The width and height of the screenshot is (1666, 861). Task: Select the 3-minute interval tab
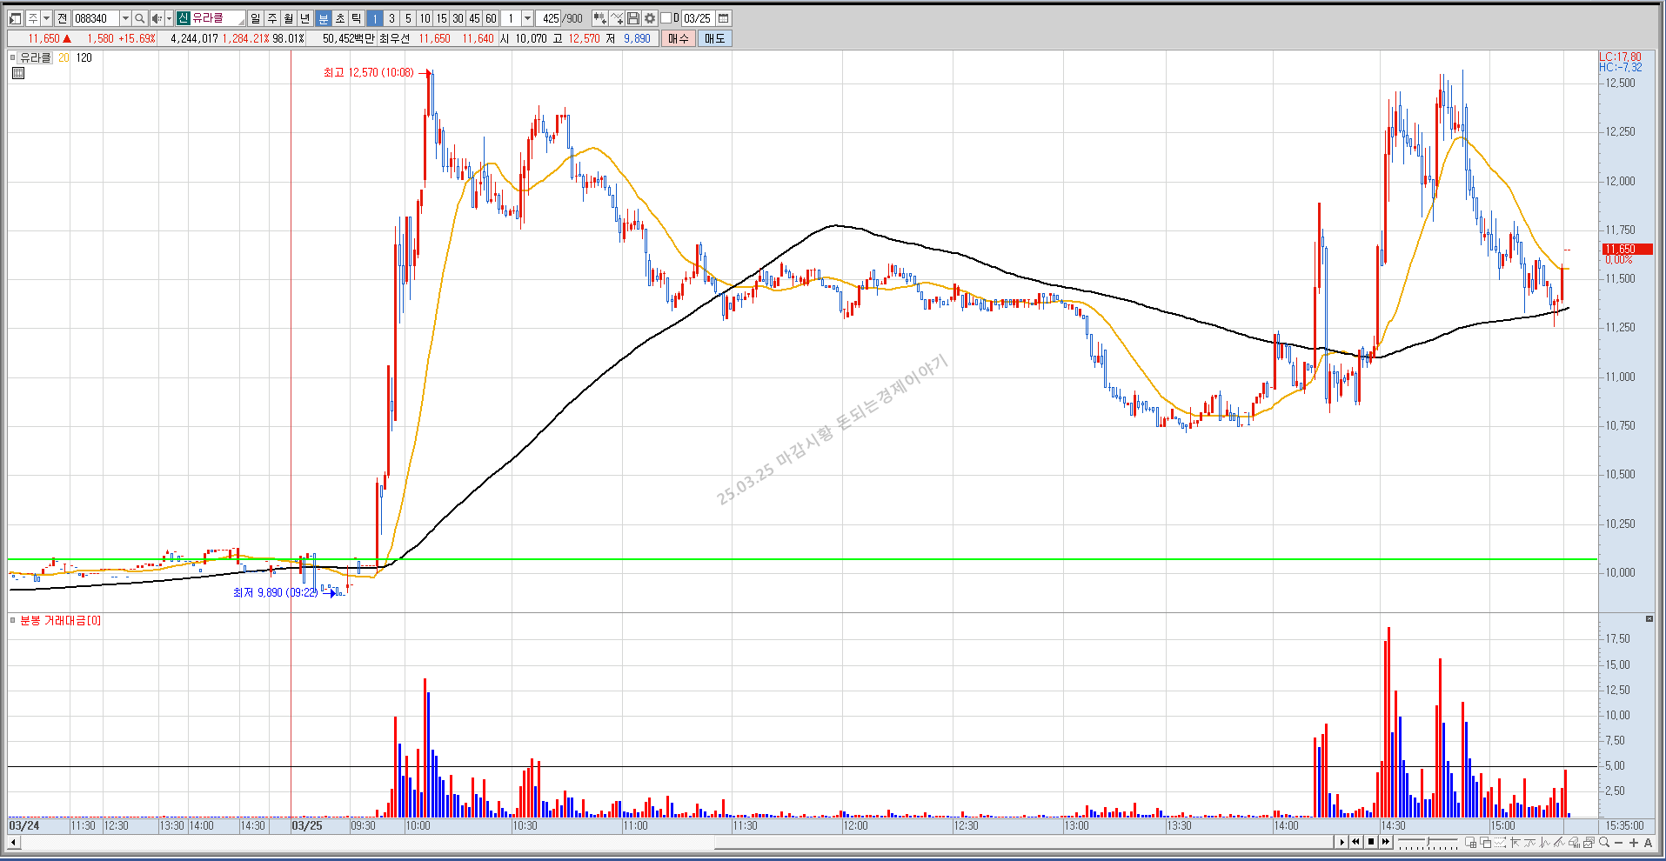coord(391,18)
